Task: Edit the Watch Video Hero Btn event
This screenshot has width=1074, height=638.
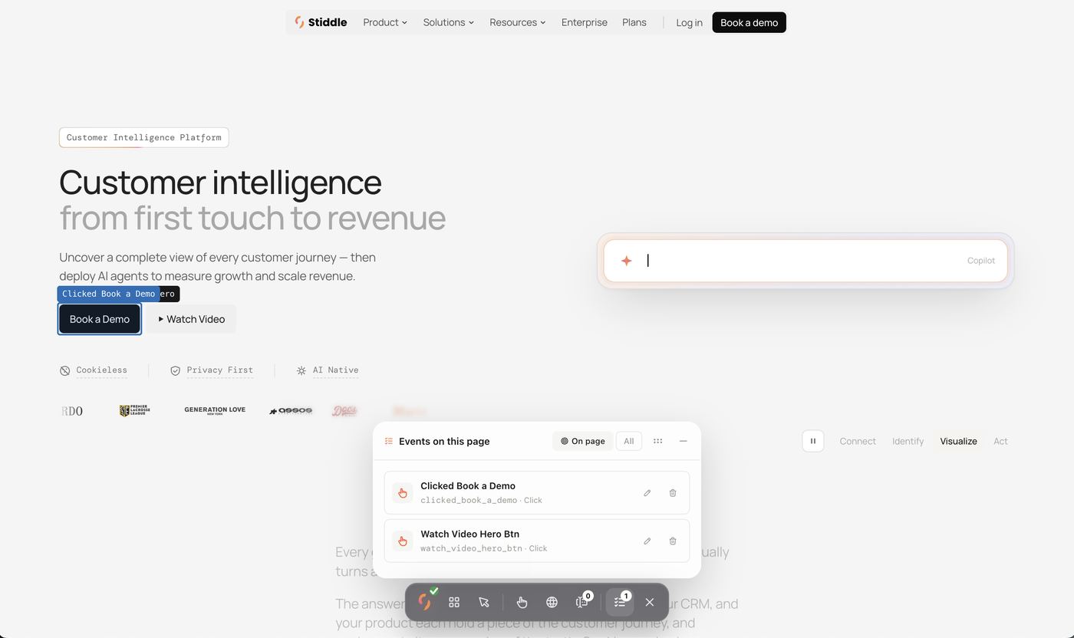Action: click(x=647, y=541)
